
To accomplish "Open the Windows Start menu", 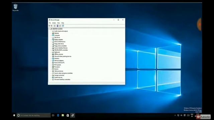I will (14, 115).
